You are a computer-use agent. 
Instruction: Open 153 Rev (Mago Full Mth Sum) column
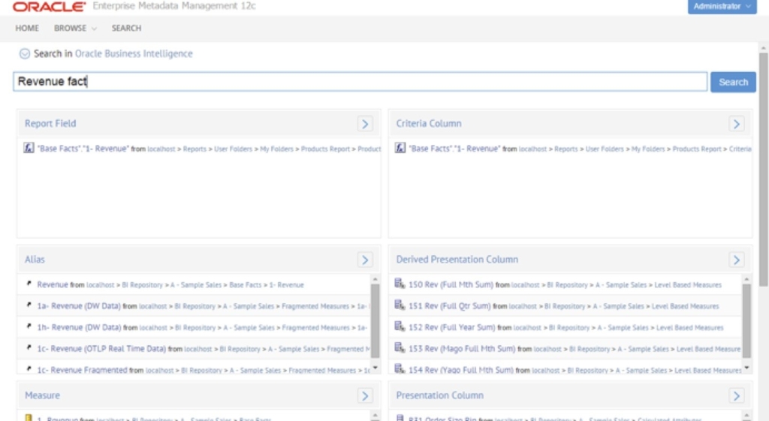point(462,348)
